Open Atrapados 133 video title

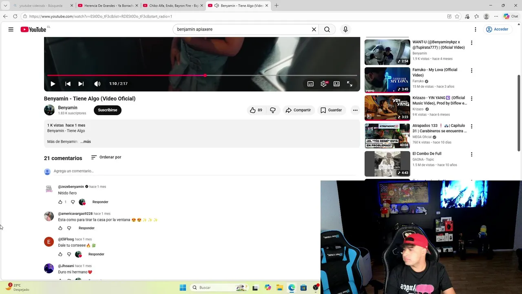439,128
